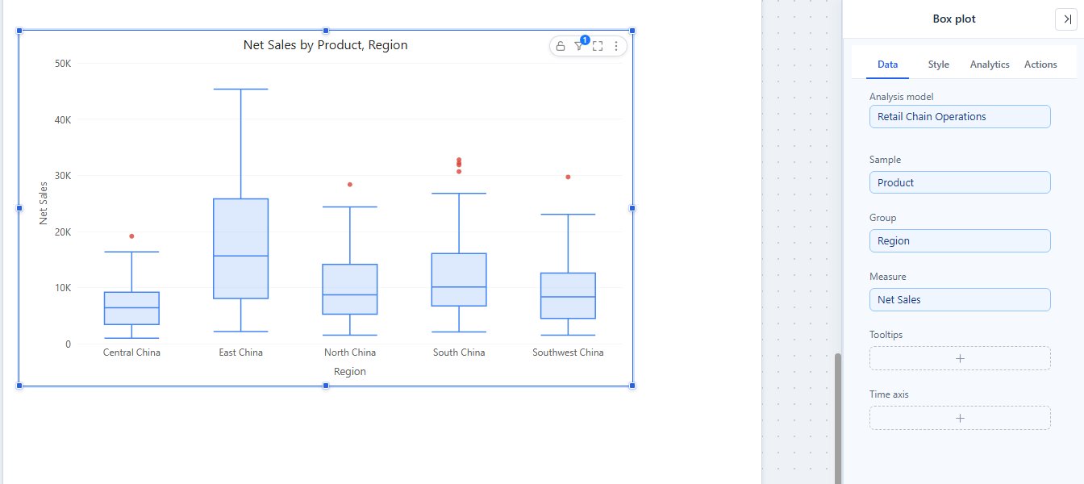Click the North China box in the plot
The image size is (1084, 484).
pyautogui.click(x=350, y=289)
